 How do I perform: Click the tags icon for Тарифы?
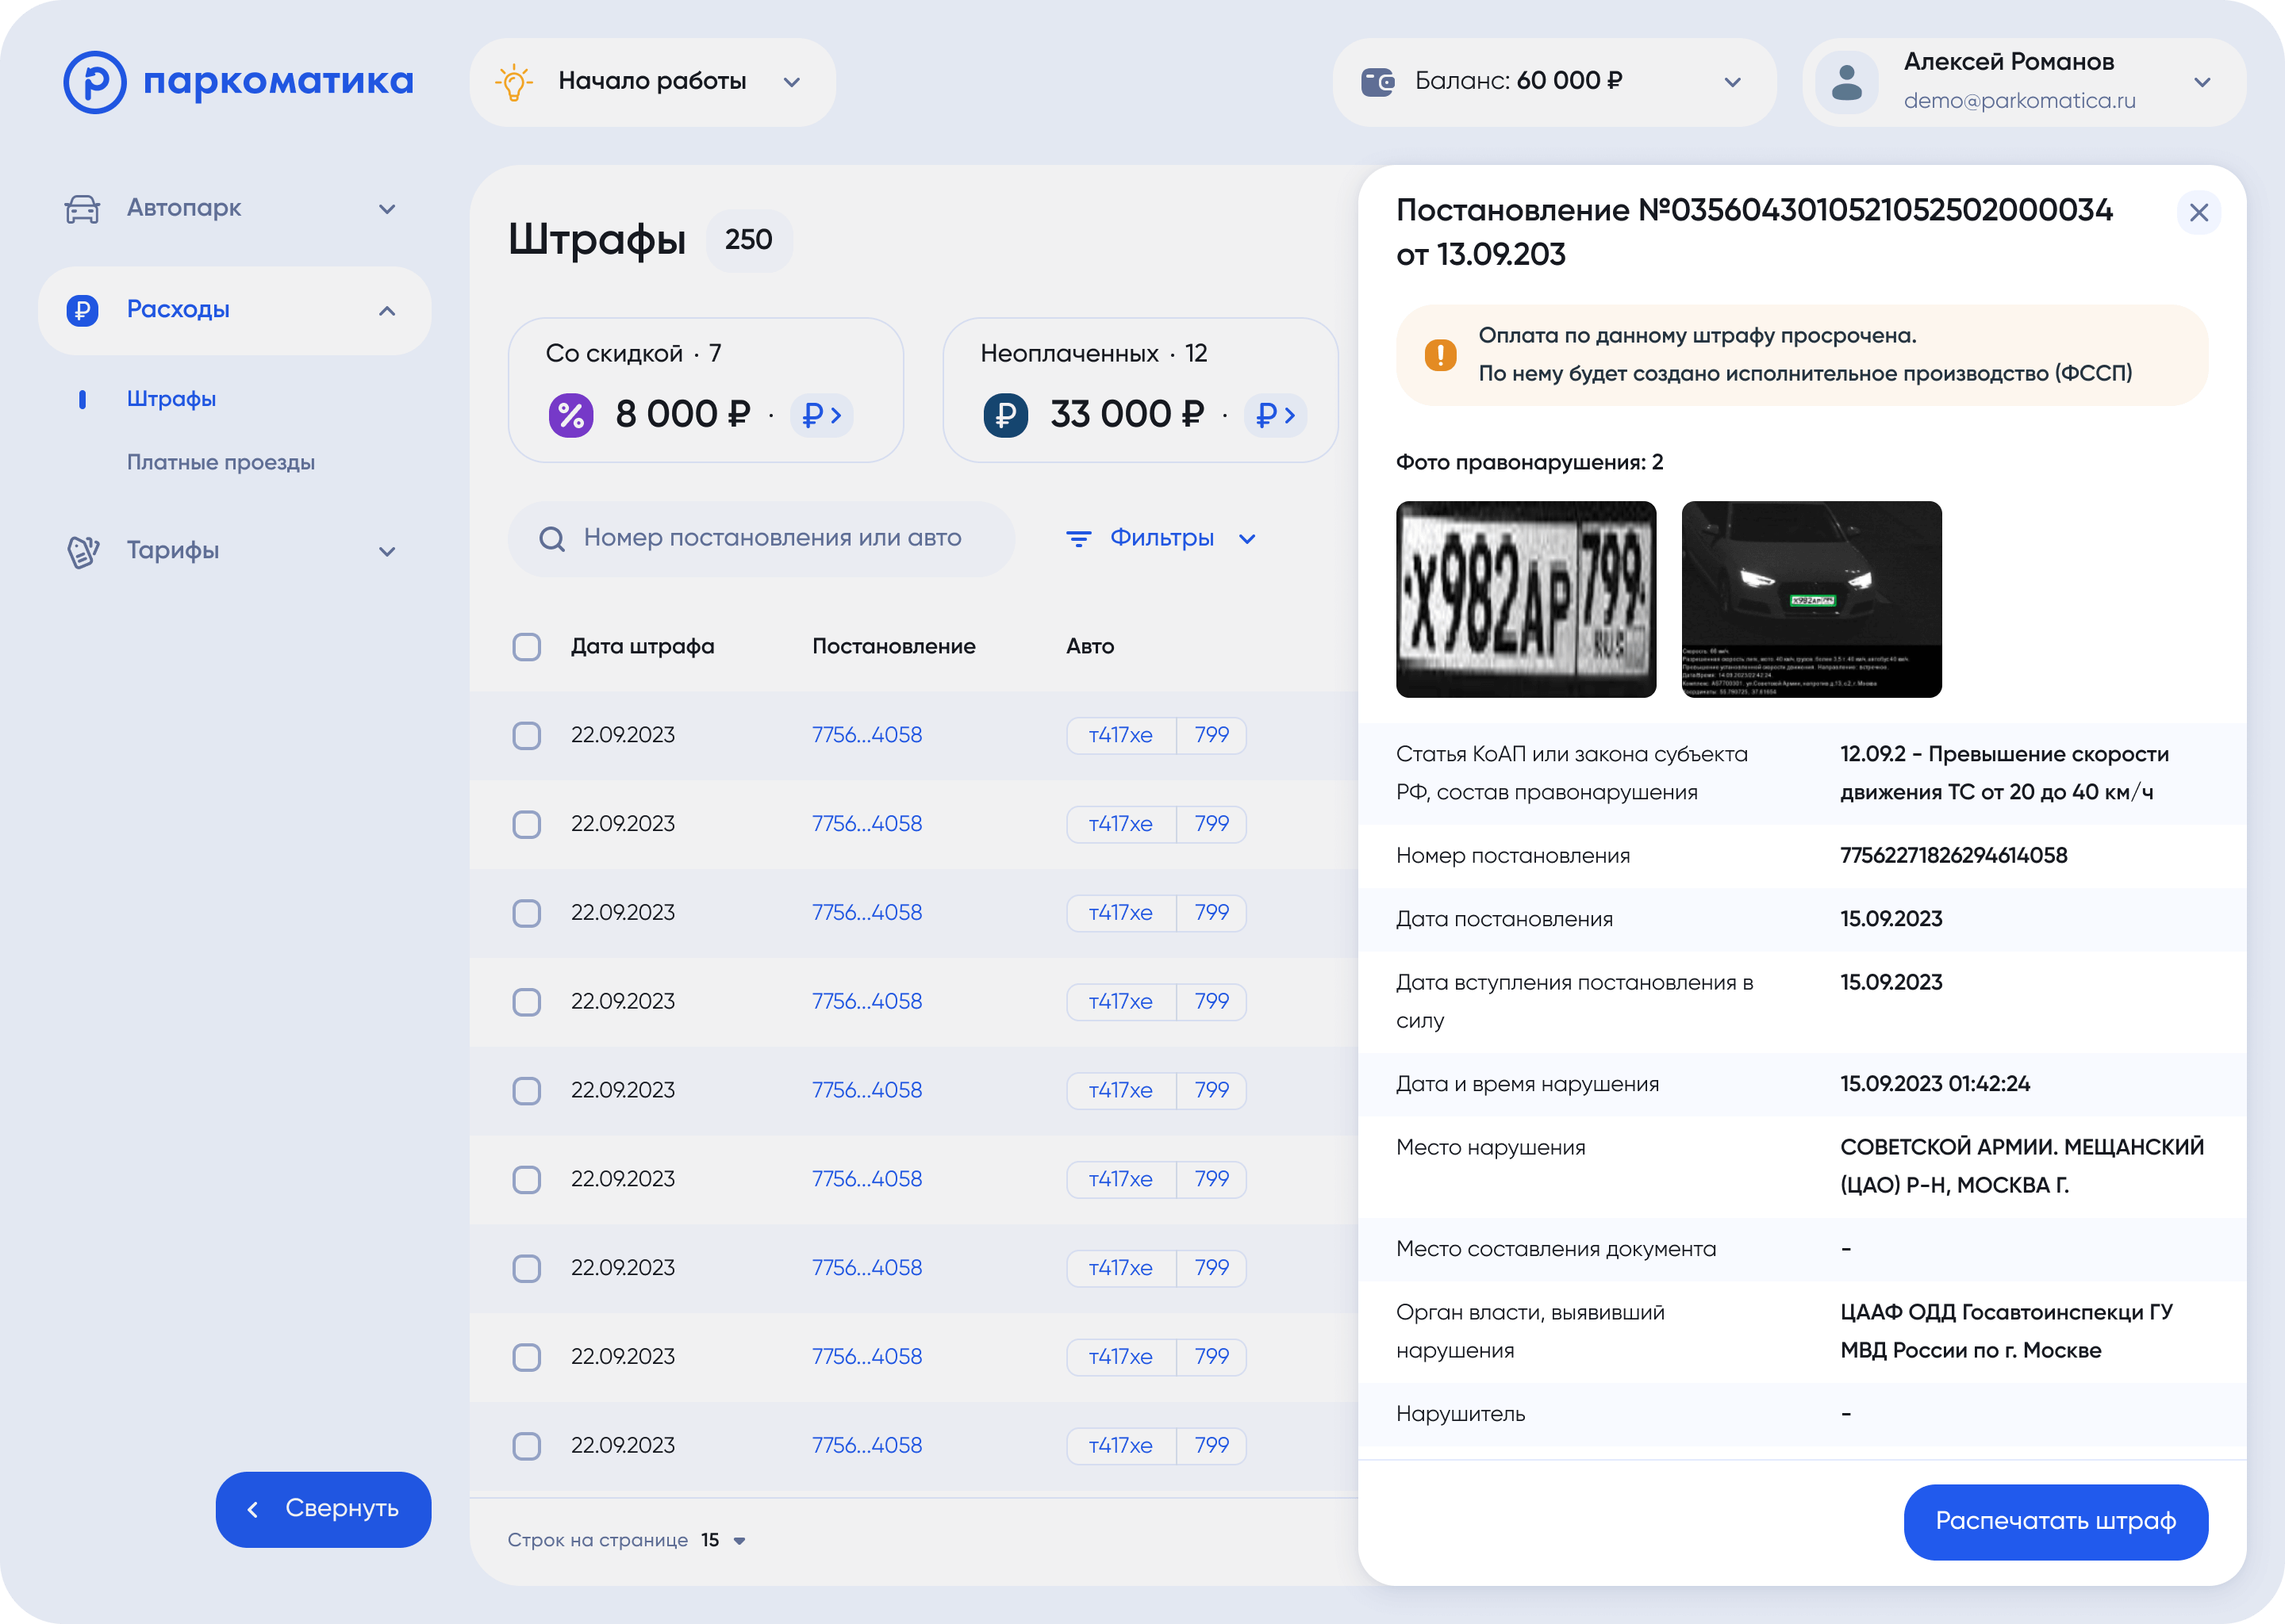[82, 551]
